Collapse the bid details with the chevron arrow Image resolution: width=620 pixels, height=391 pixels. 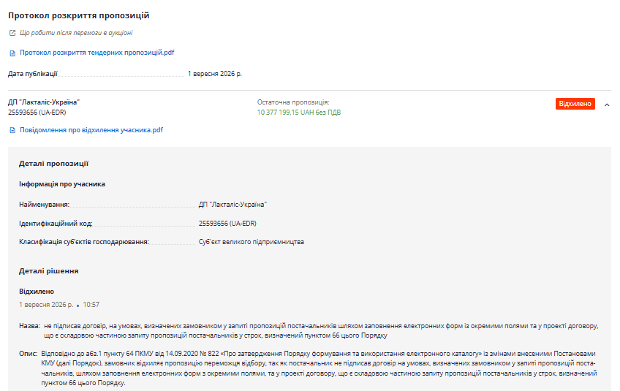pyautogui.click(x=607, y=105)
